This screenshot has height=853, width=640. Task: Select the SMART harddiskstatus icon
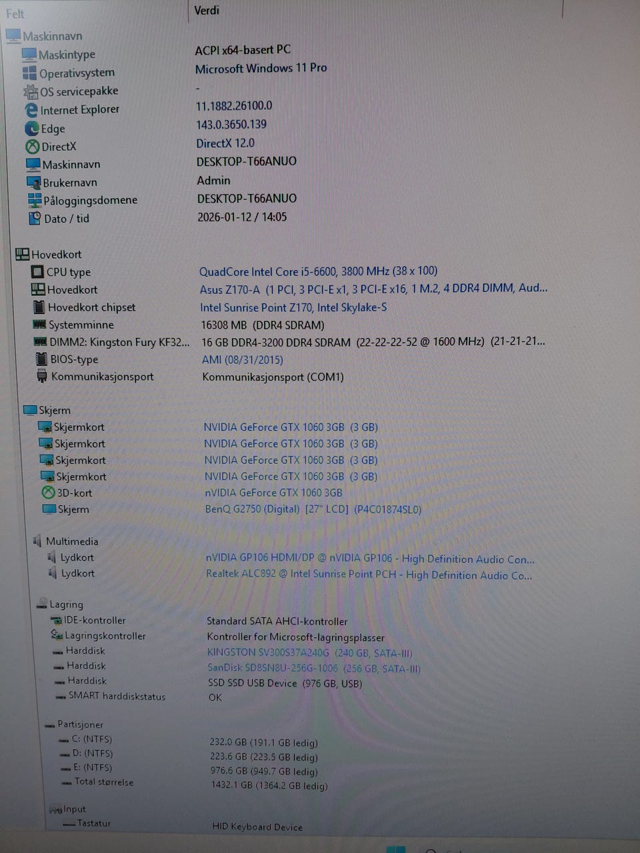pos(61,696)
